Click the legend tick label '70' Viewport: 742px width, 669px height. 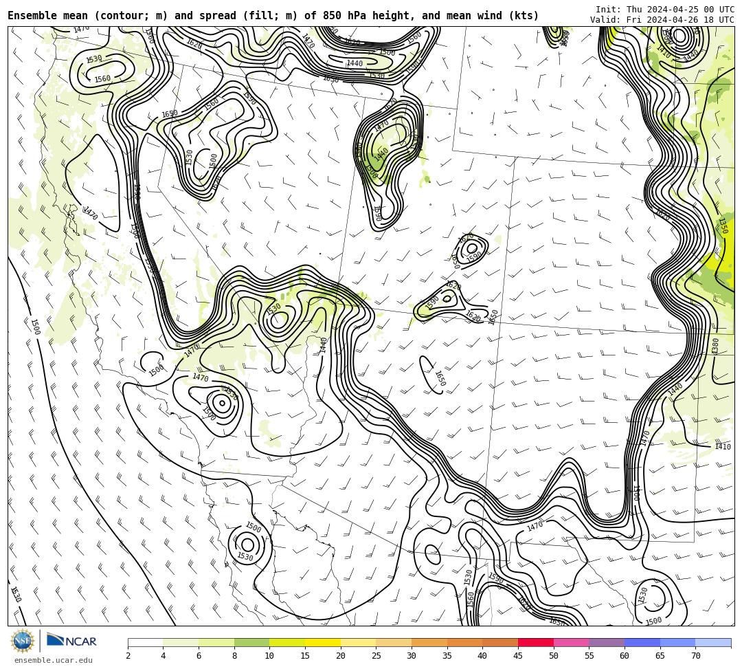click(x=695, y=656)
